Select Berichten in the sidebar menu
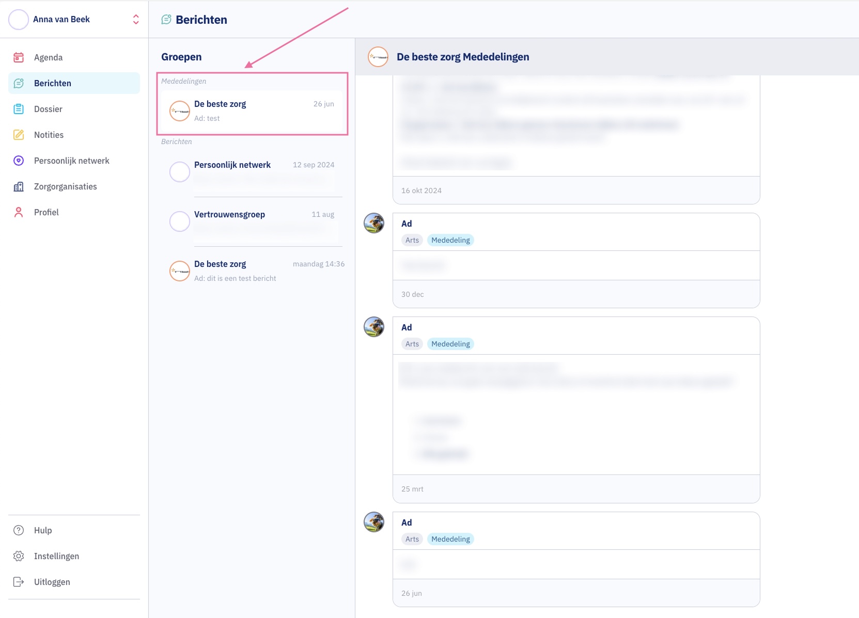Image resolution: width=859 pixels, height=618 pixels. (74, 83)
